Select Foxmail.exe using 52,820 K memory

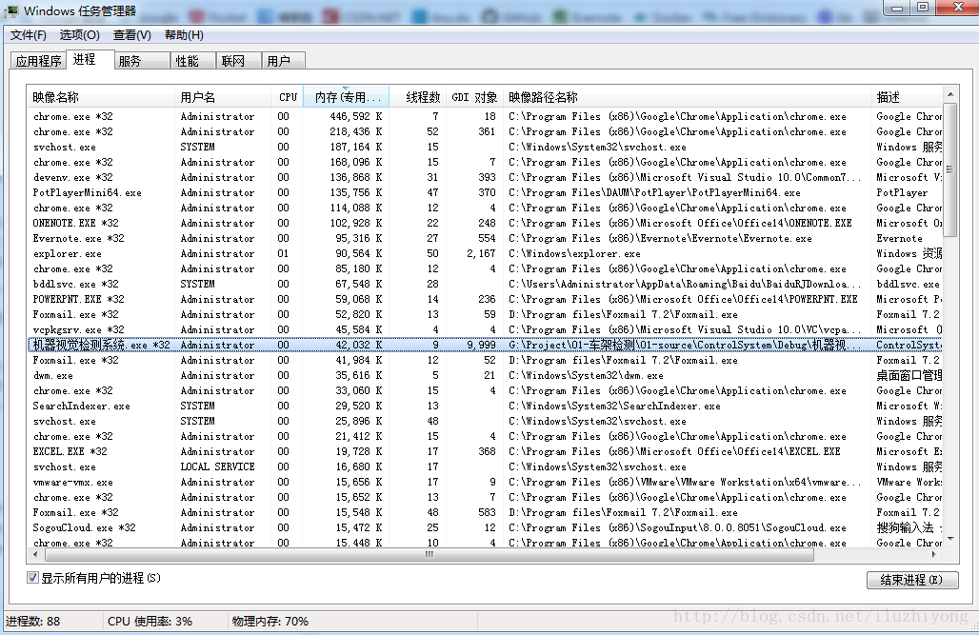(x=485, y=314)
